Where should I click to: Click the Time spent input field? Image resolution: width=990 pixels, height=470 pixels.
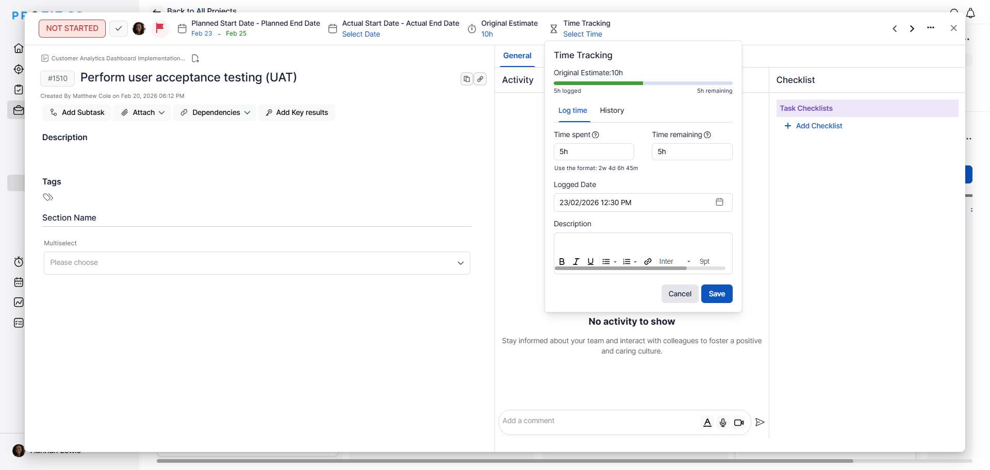point(593,152)
